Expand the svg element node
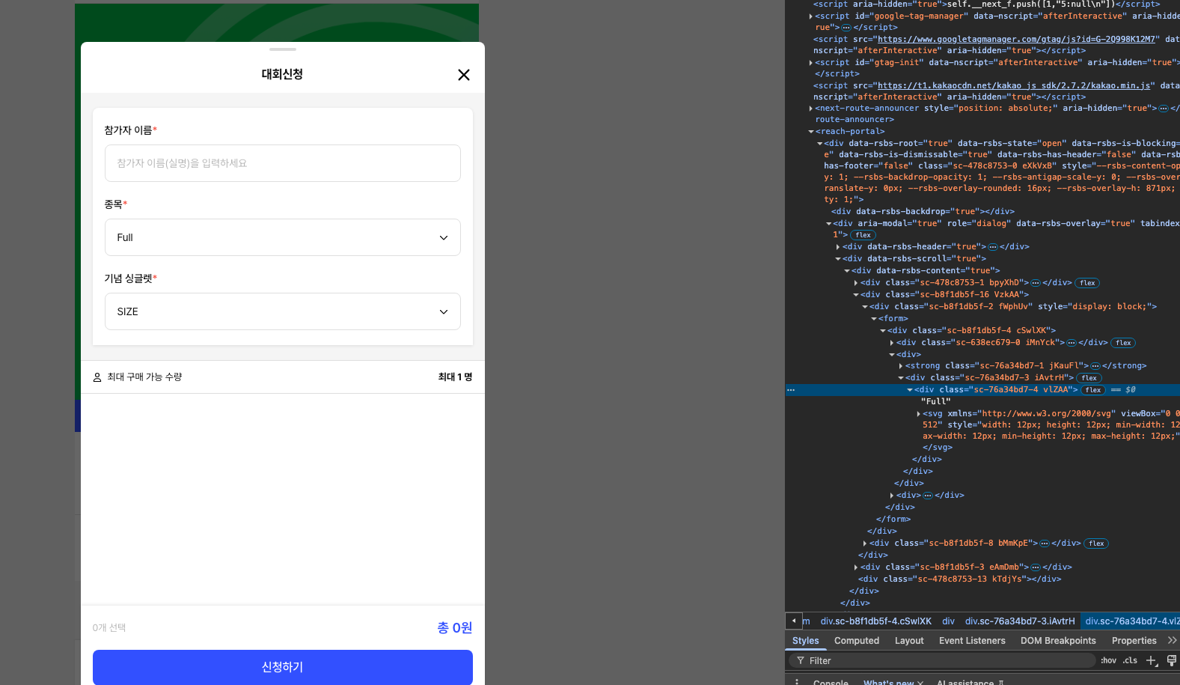This screenshot has width=1180, height=685. tap(919, 414)
